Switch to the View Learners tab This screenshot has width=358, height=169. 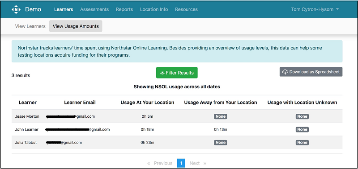pyautogui.click(x=30, y=26)
